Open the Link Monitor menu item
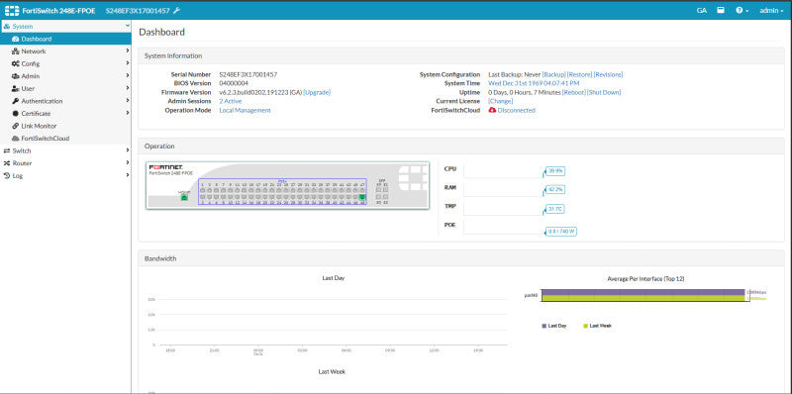 tap(65, 126)
